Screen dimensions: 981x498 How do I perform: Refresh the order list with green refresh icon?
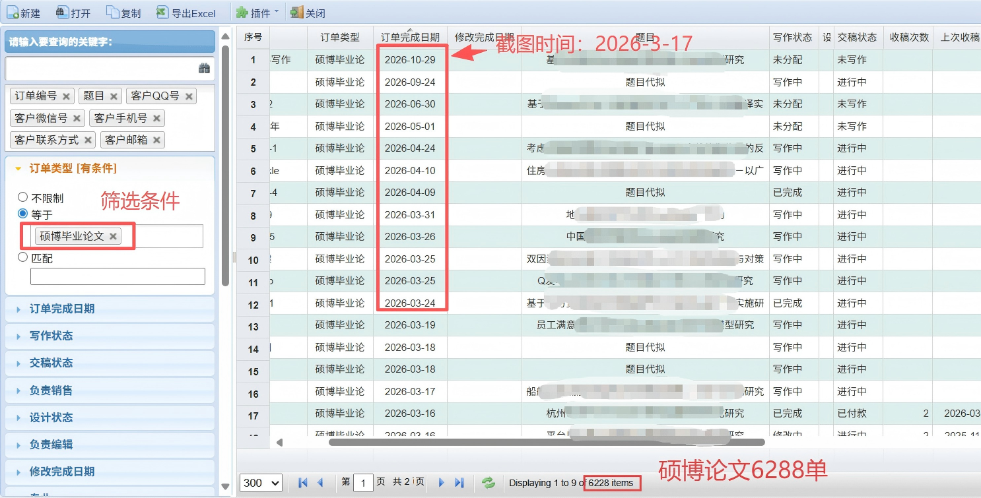coord(488,482)
